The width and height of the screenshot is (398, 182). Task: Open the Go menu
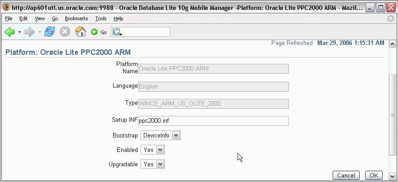[x=55, y=18]
